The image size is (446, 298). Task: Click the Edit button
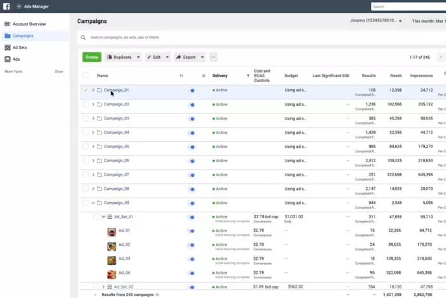pyautogui.click(x=154, y=57)
